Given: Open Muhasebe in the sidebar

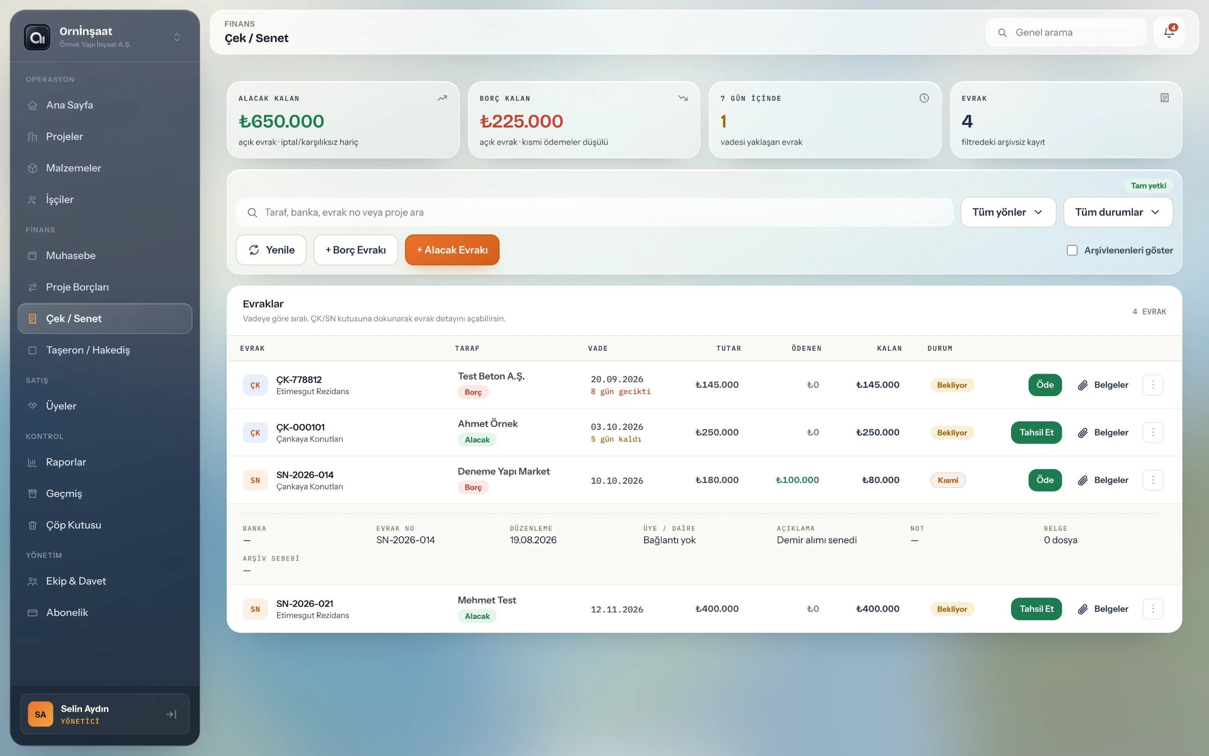Looking at the screenshot, I should click(105, 256).
